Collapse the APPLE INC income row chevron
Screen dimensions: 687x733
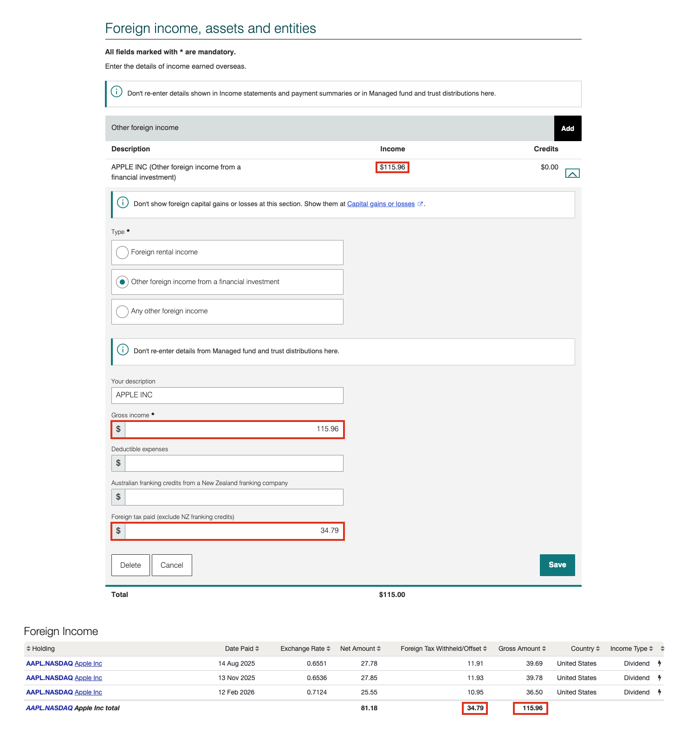572,174
